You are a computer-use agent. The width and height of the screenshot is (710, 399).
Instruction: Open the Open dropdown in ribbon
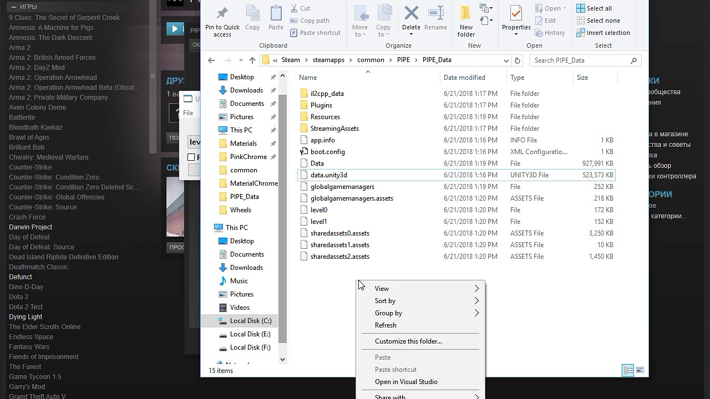coord(551,8)
